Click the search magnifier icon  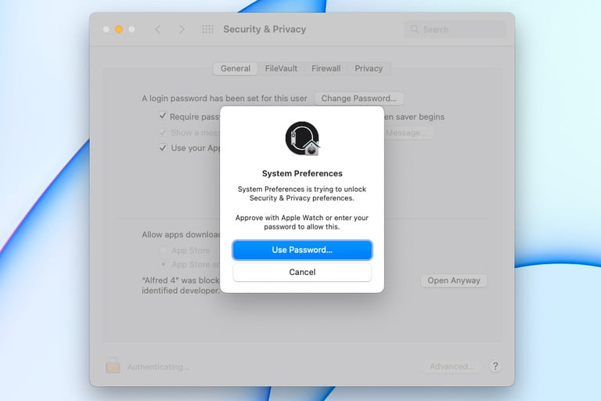point(414,29)
